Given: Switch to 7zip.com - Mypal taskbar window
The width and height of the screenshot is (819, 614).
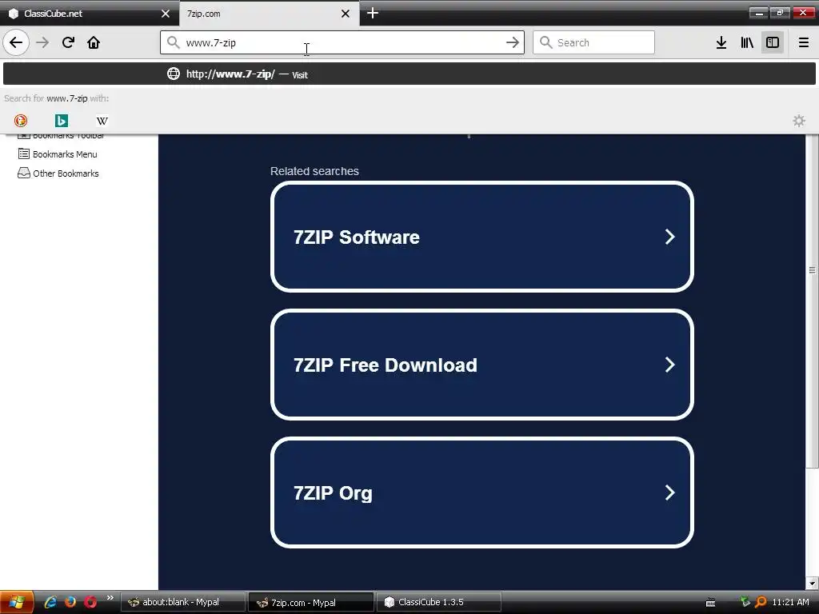Looking at the screenshot, I should click(x=311, y=602).
